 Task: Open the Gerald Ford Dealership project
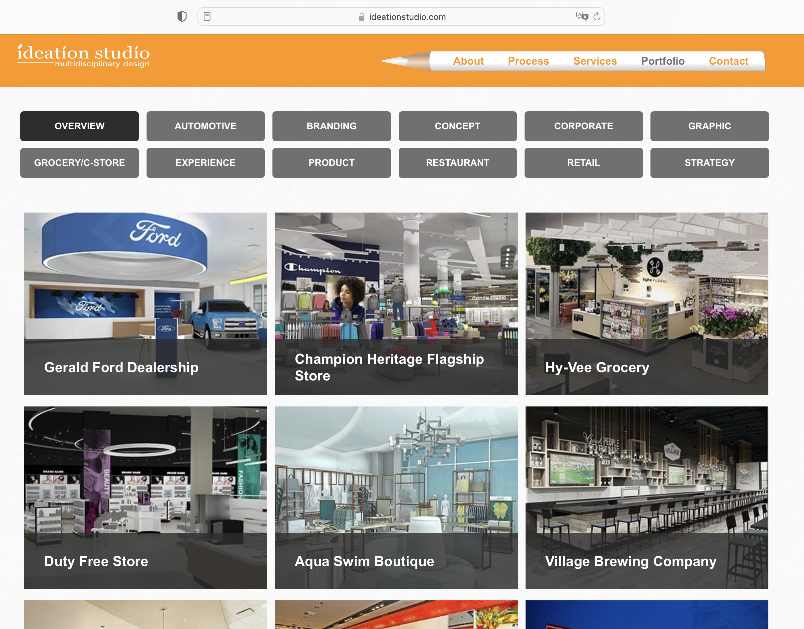[x=146, y=304]
